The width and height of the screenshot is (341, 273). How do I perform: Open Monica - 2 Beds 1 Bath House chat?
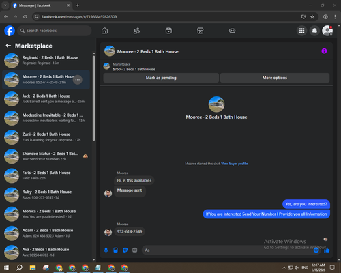point(46,214)
